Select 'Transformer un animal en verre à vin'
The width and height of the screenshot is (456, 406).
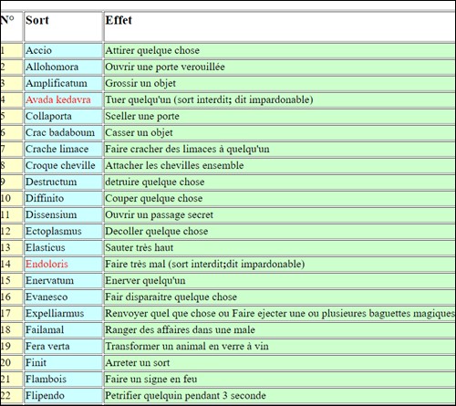[x=187, y=346]
